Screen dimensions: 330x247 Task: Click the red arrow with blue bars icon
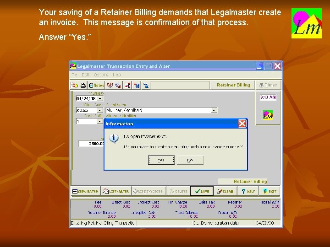(137, 85)
